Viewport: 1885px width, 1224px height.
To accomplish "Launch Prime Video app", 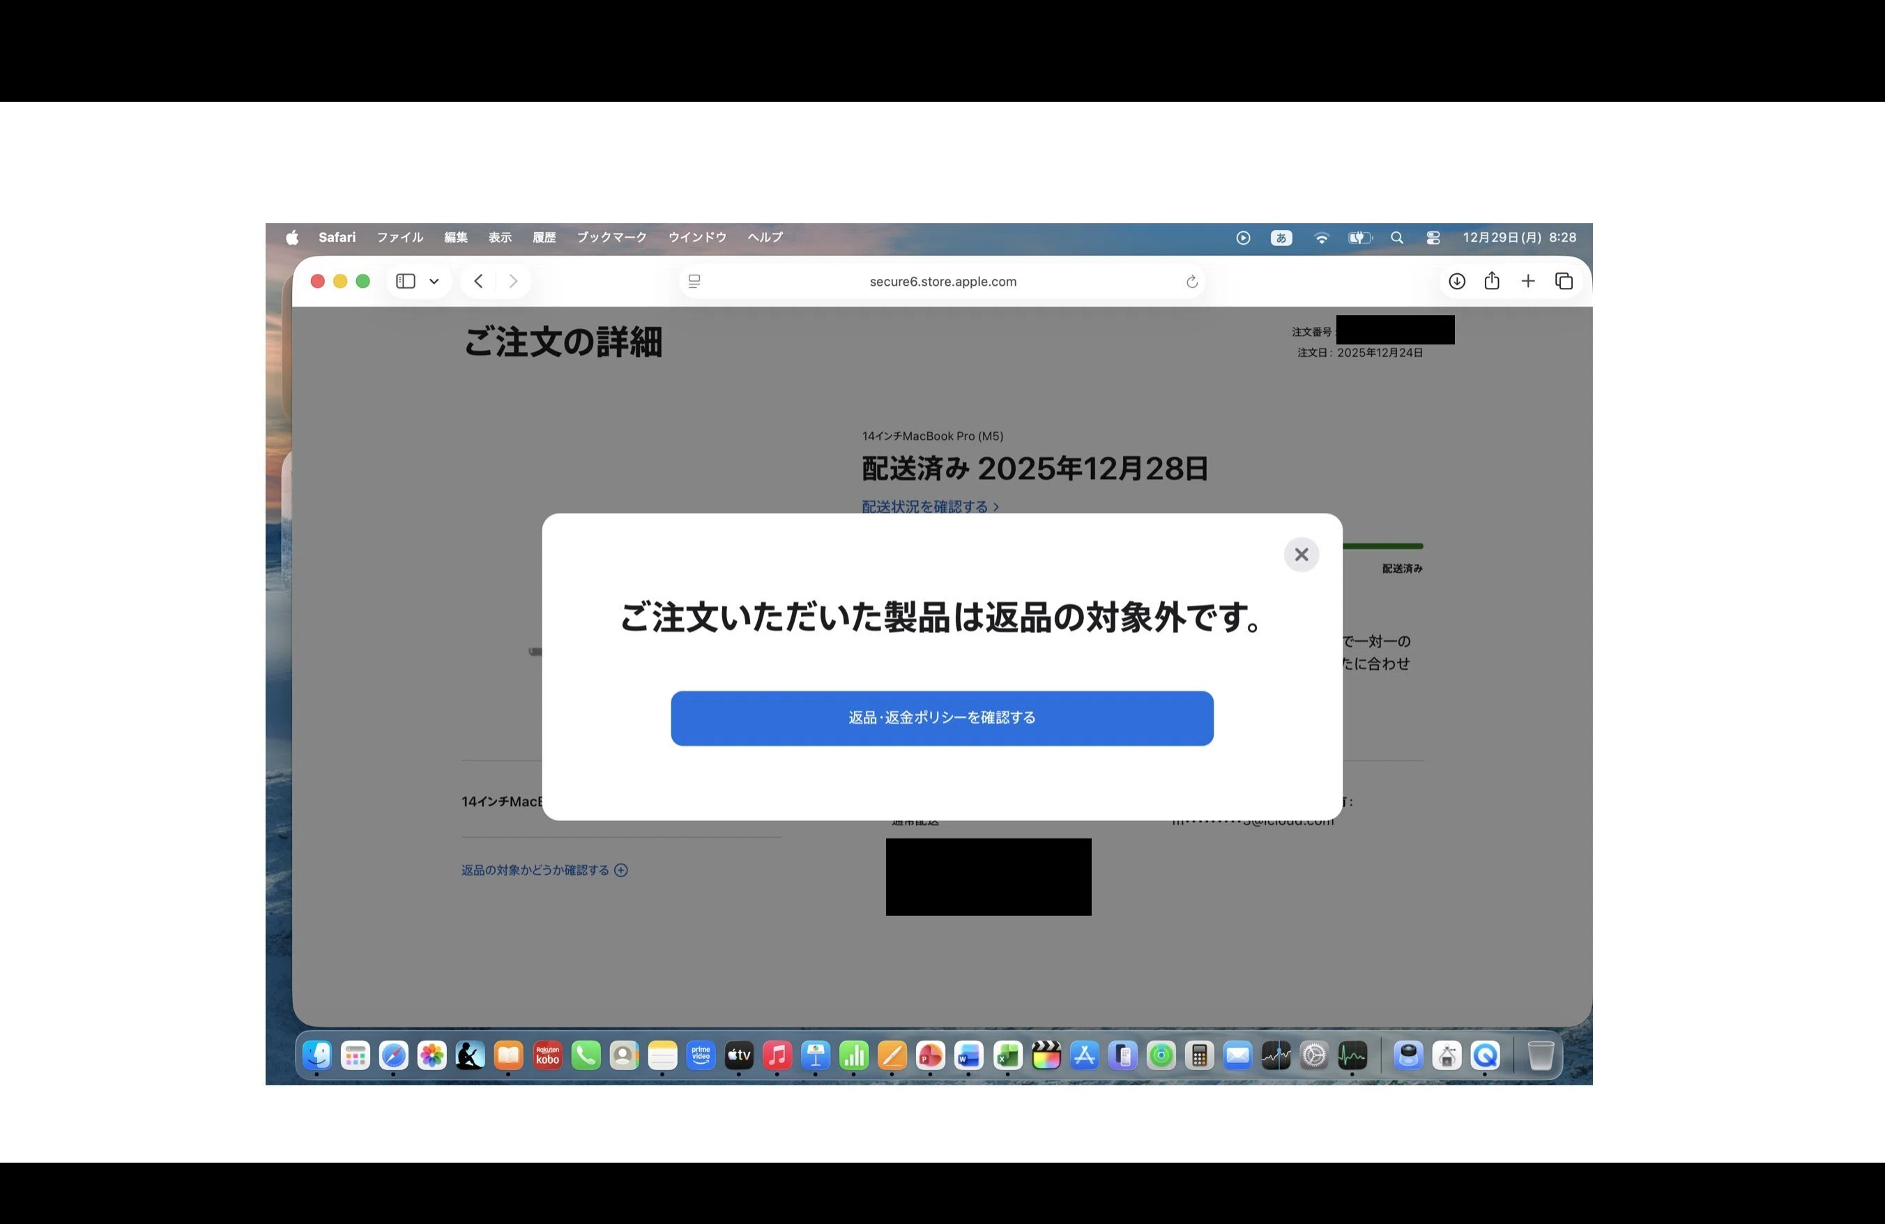I will coord(701,1055).
